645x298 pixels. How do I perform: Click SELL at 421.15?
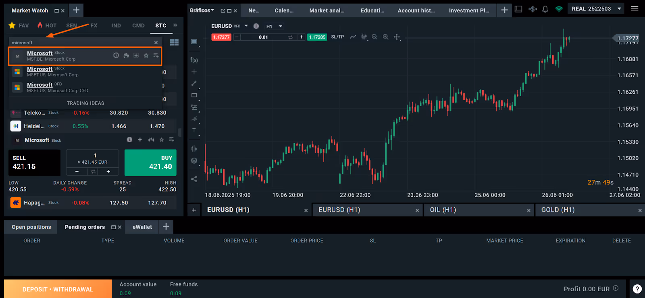coord(34,162)
